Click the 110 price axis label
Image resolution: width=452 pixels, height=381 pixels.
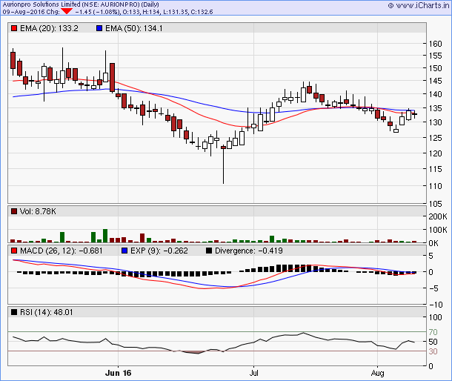(x=435, y=186)
